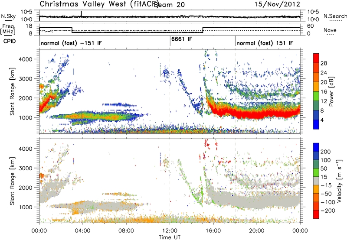Image resolution: width=347 pixels, height=240 pixels.
Task: Select 'normal (fast) -151 IF' CPID text
Action: pos(71,43)
